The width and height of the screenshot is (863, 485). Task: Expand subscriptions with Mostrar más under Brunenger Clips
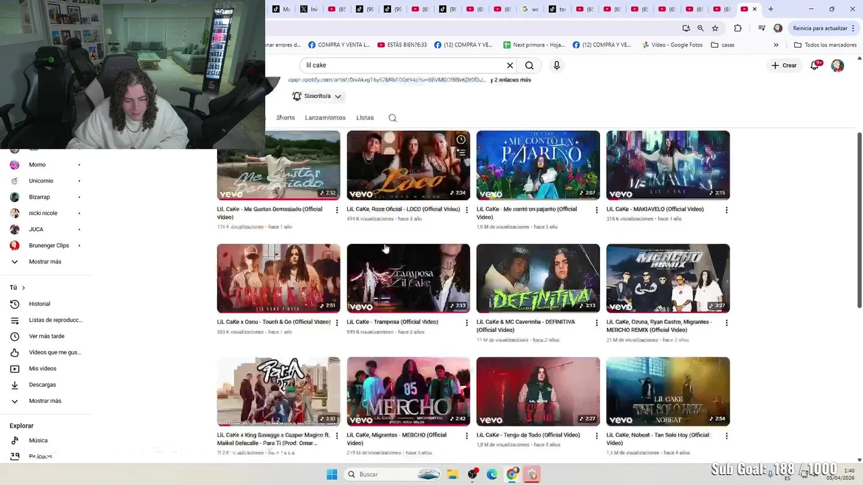[x=44, y=261]
